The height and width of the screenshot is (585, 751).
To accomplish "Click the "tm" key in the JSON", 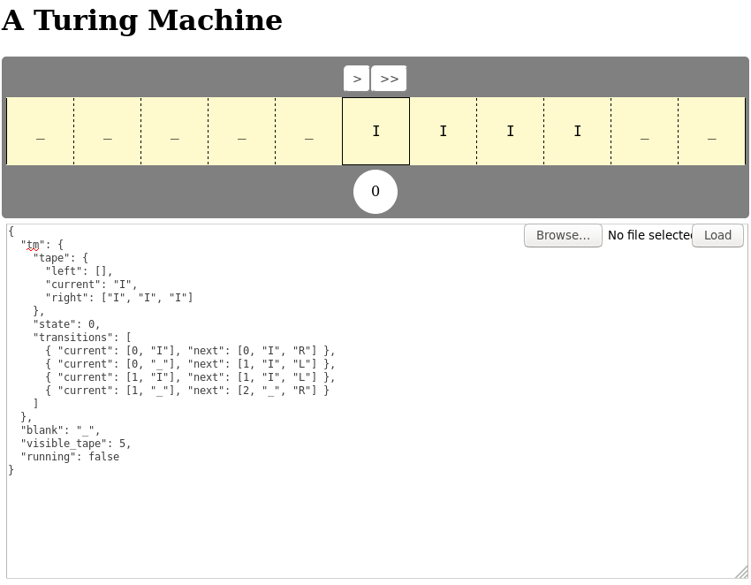I will tap(33, 244).
